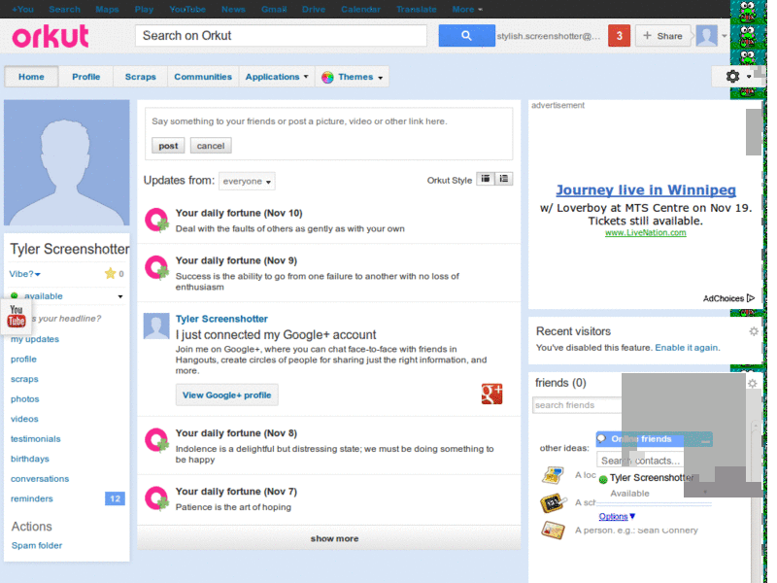Click the Nov 7 daily fortune icon
The image size is (777, 583).
coord(156,498)
